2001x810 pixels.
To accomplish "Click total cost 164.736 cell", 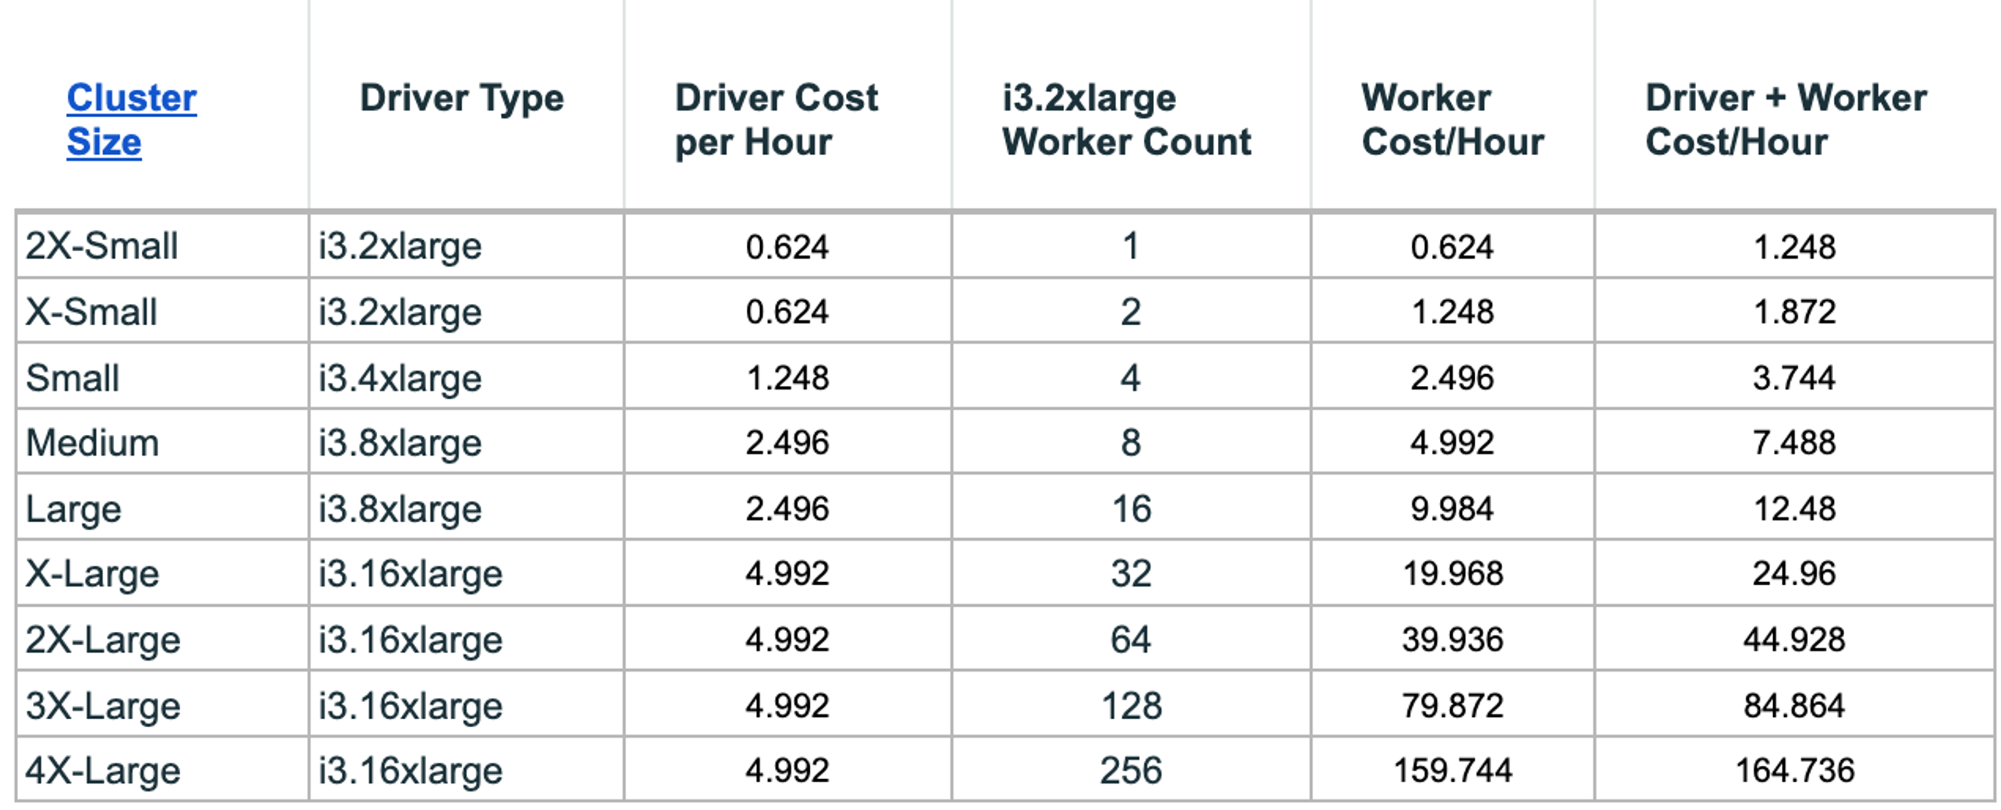I will coord(1795,769).
